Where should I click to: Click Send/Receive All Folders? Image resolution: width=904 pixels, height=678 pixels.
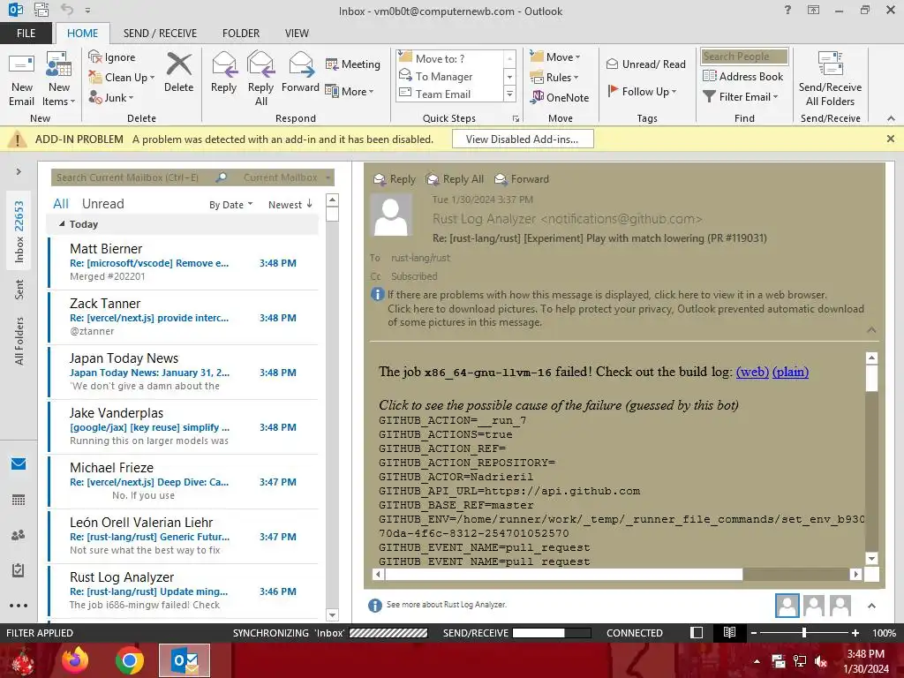(x=830, y=79)
